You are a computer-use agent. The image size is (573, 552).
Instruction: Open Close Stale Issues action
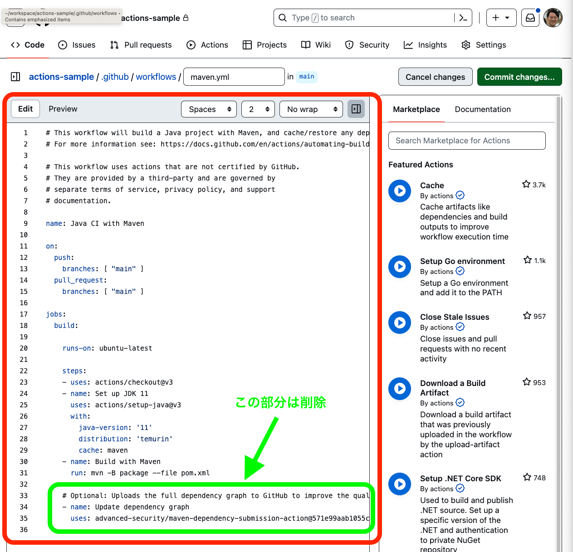455,317
